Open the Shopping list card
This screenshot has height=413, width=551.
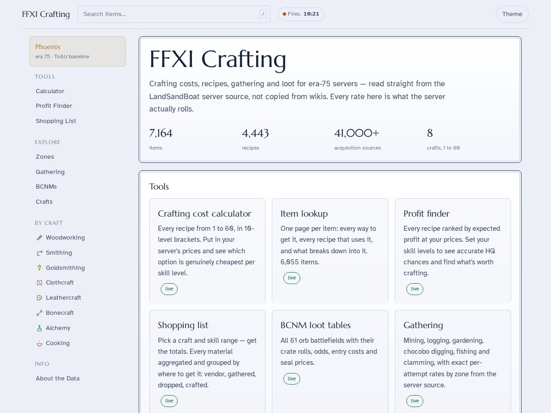(x=207, y=362)
